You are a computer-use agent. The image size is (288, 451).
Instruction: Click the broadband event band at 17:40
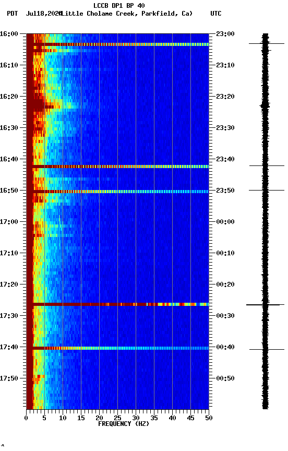(x=117, y=348)
